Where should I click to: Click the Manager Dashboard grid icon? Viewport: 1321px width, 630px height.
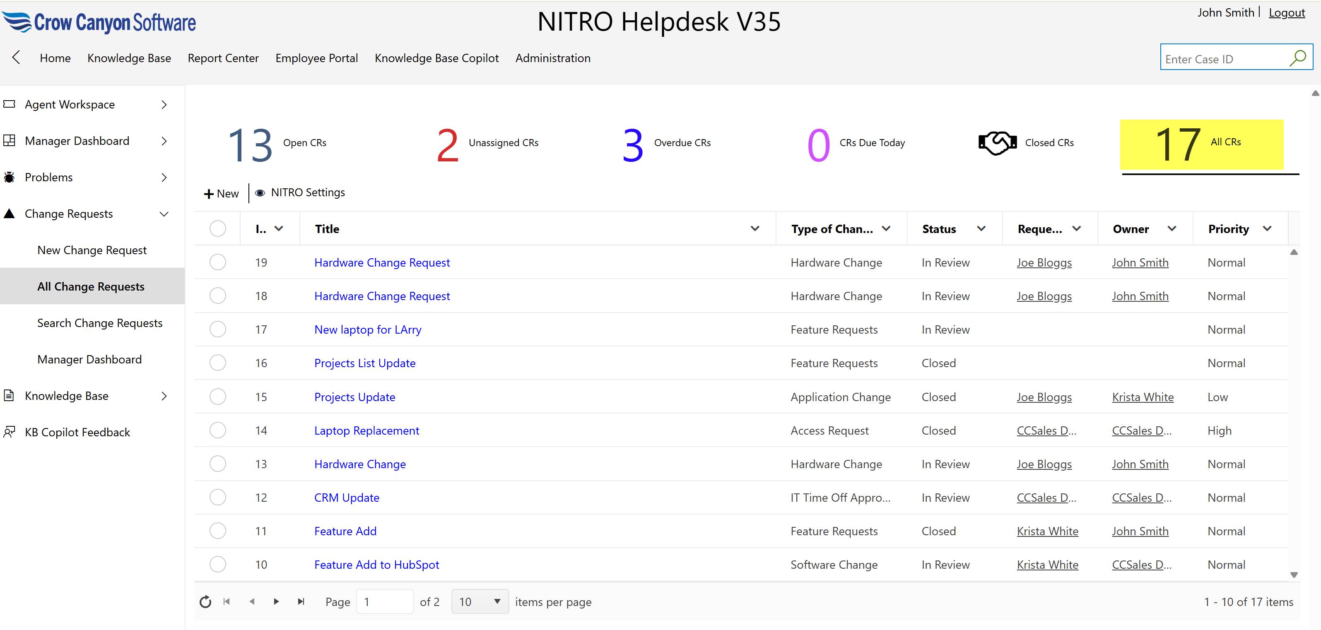(x=9, y=140)
